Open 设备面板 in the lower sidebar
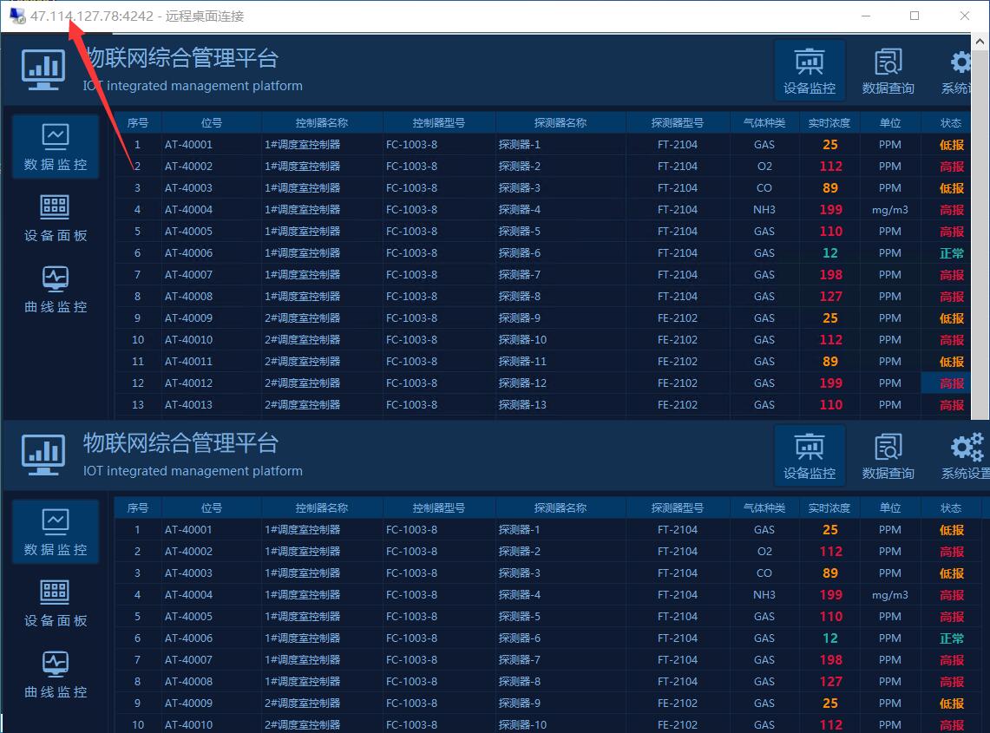This screenshot has width=990, height=733. click(56, 603)
